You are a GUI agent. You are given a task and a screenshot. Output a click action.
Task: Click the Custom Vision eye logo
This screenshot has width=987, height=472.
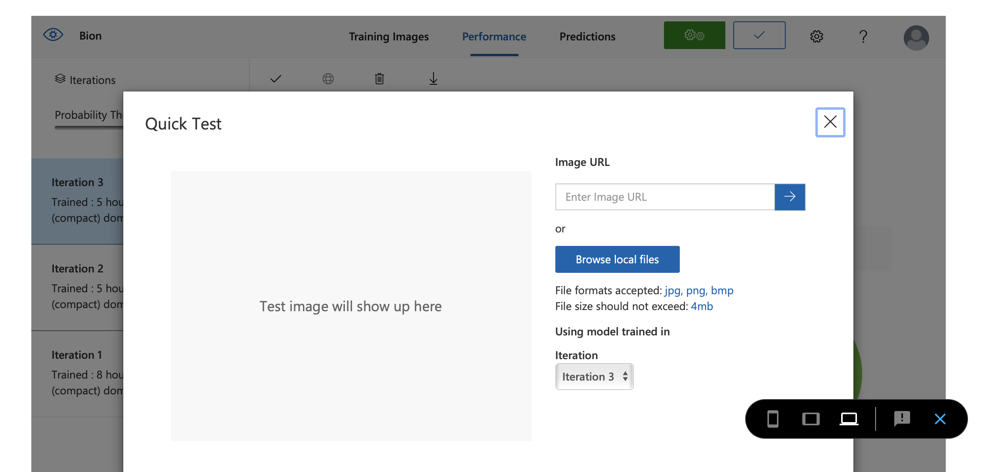[53, 35]
